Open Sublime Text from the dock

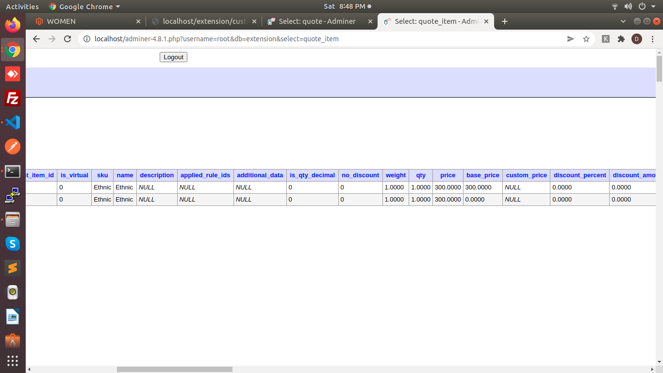[13, 268]
